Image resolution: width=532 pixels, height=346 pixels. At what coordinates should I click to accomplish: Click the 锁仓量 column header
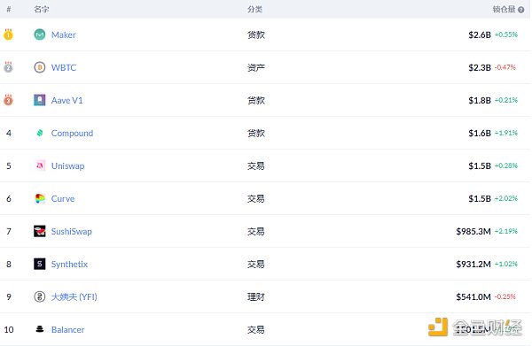coord(504,10)
